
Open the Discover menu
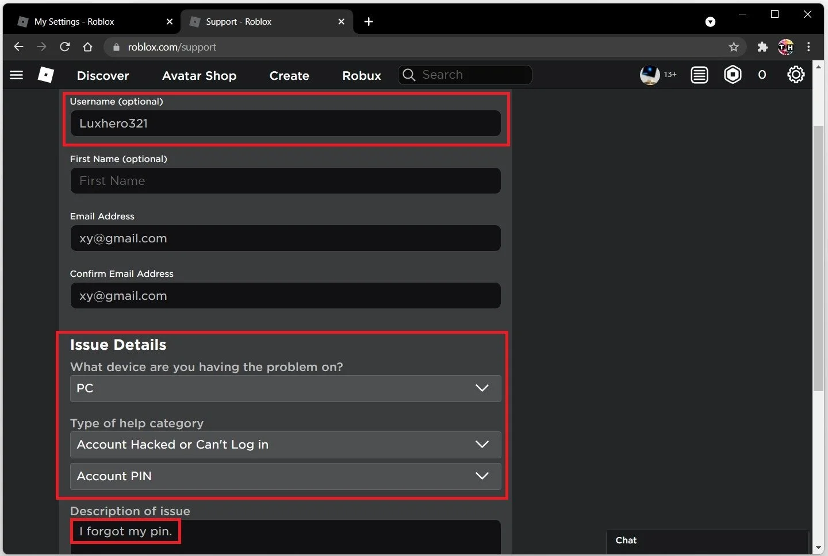tap(103, 75)
